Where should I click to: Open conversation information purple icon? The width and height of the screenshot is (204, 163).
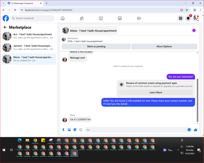click(194, 31)
